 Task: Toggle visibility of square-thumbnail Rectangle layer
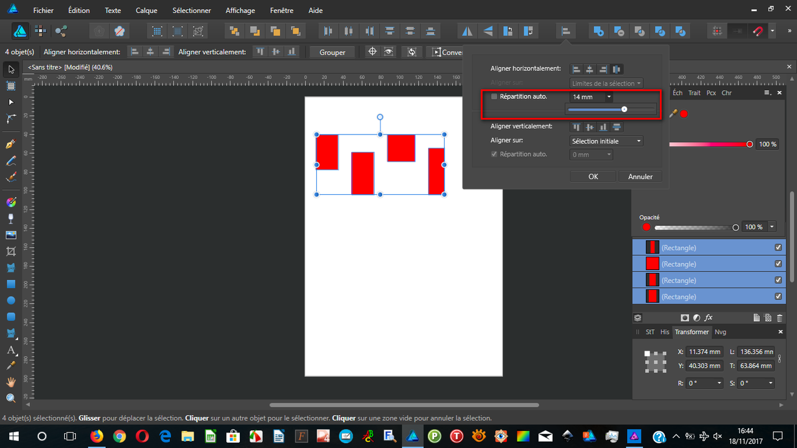tap(778, 264)
